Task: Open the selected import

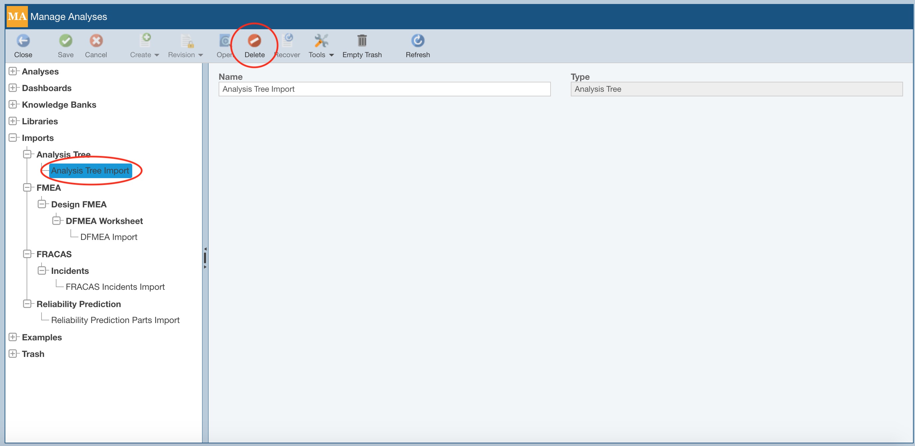Action: click(x=225, y=46)
